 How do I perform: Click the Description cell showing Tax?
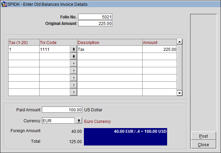109,49
